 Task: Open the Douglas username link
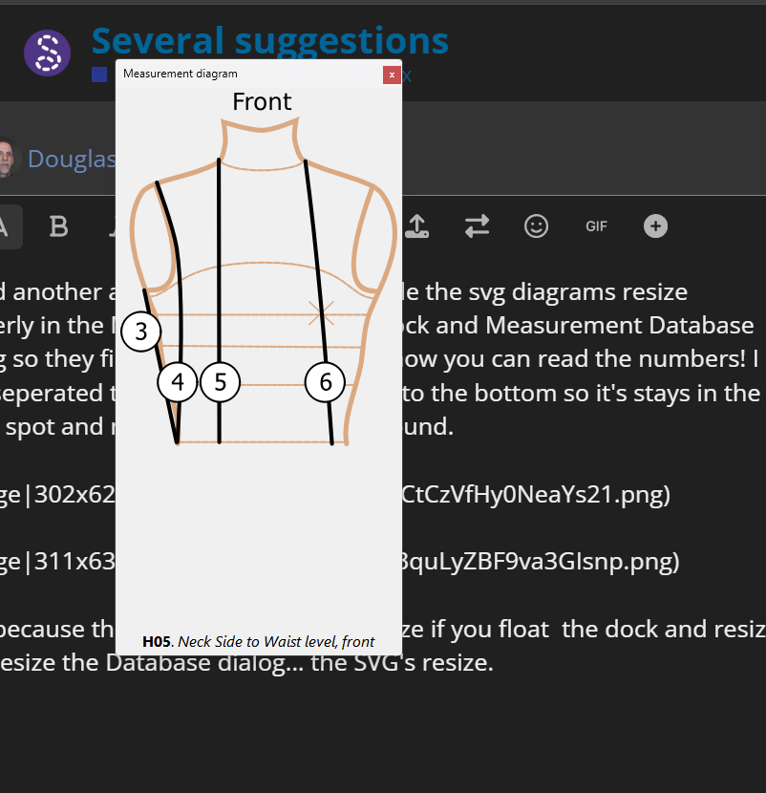(72, 159)
